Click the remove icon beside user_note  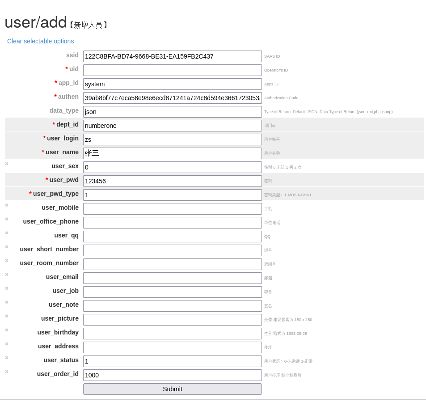(x=6, y=302)
